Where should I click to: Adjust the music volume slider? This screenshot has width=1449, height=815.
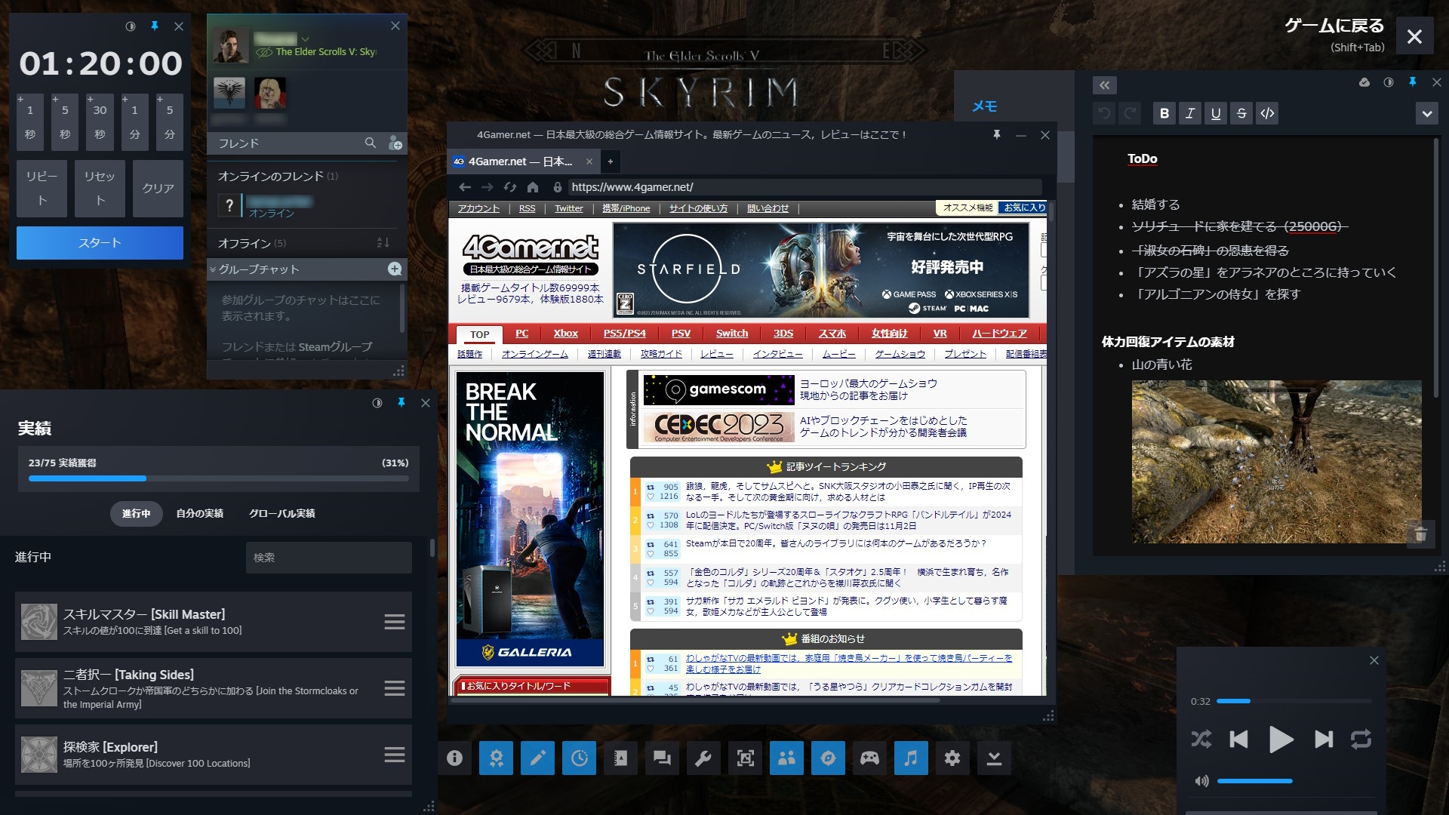click(1254, 781)
